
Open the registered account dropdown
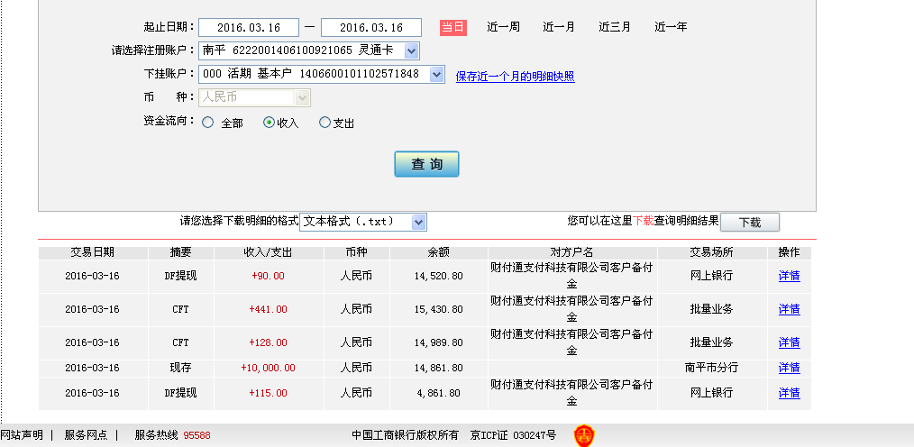[411, 50]
